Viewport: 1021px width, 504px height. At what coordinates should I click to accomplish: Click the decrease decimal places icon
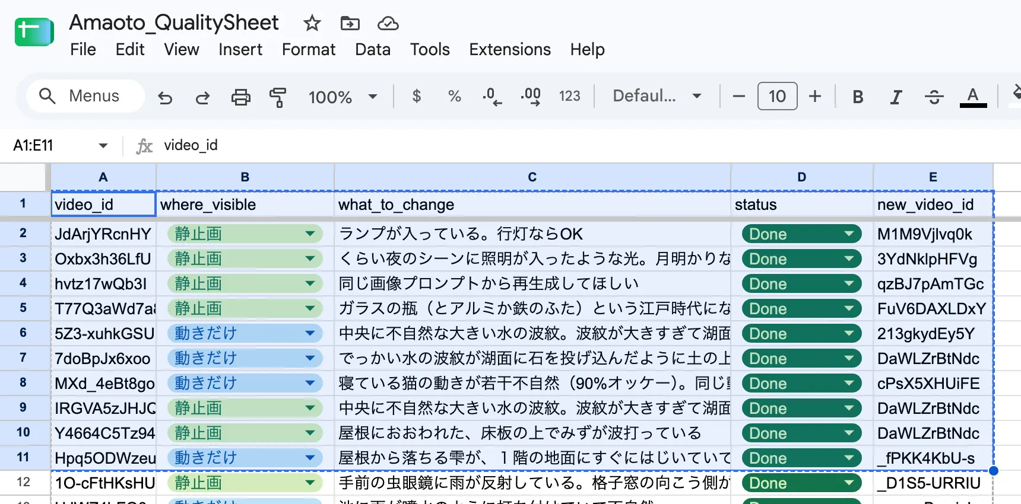pyautogui.click(x=492, y=96)
